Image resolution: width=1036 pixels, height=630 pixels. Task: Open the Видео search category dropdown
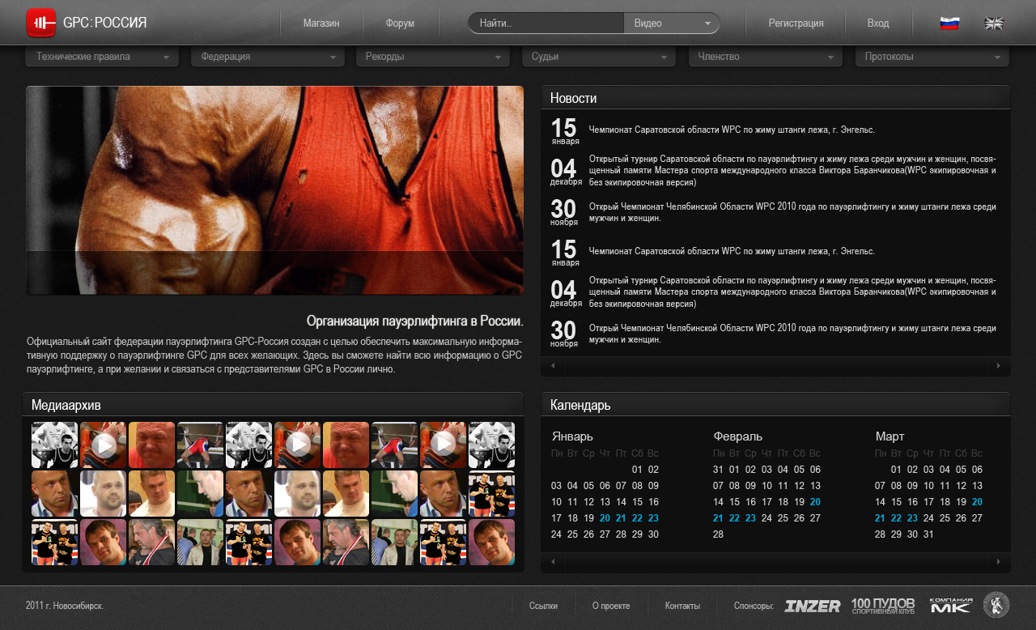(x=673, y=23)
